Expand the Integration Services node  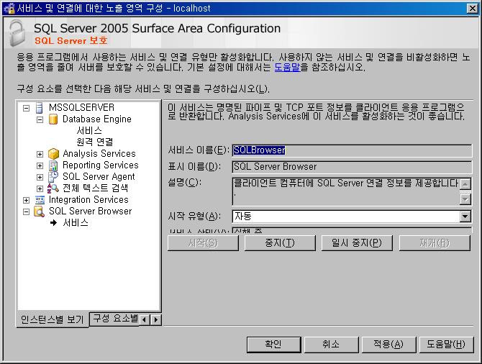click(26, 201)
